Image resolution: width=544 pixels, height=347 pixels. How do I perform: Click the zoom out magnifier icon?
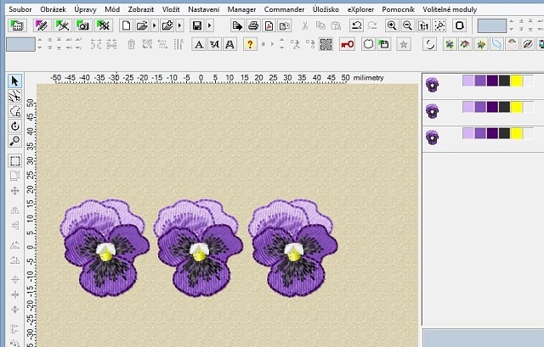407,25
